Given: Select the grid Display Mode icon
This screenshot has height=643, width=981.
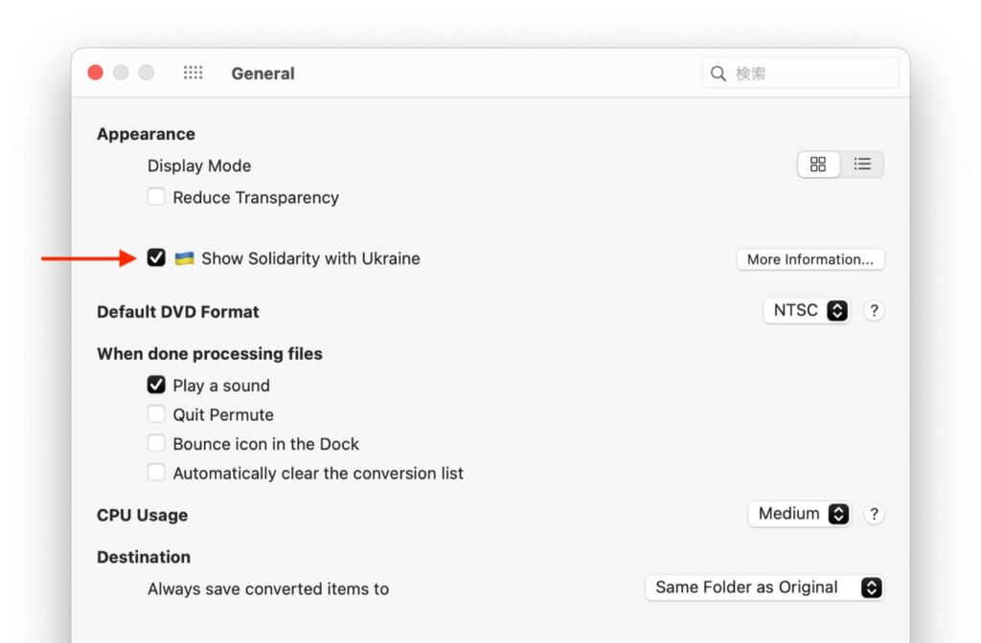Looking at the screenshot, I should 818,164.
